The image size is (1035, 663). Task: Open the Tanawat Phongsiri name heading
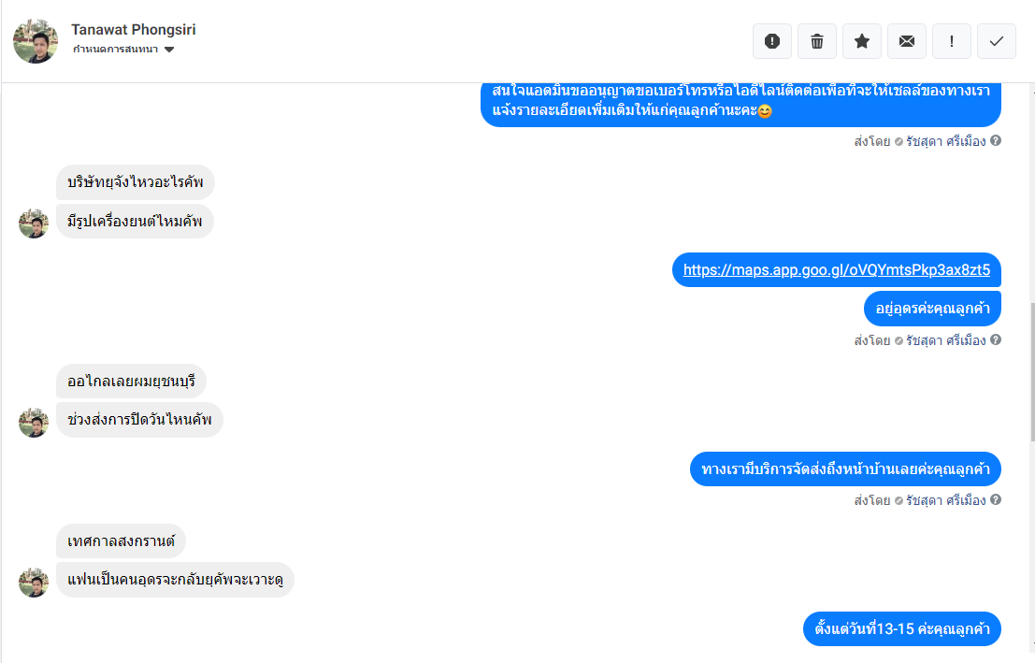pos(134,30)
